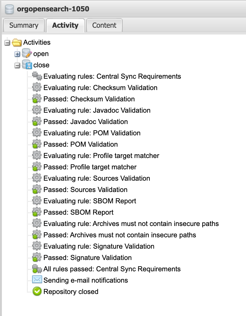This screenshot has height=316, width=246.
Task: Collapse the Activities root node
Action: (7, 42)
